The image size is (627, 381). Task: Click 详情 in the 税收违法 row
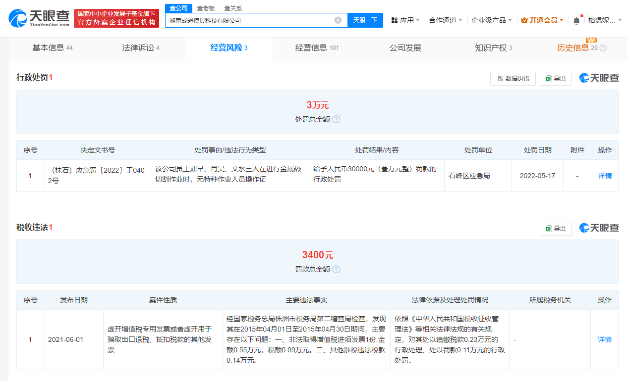[605, 339]
